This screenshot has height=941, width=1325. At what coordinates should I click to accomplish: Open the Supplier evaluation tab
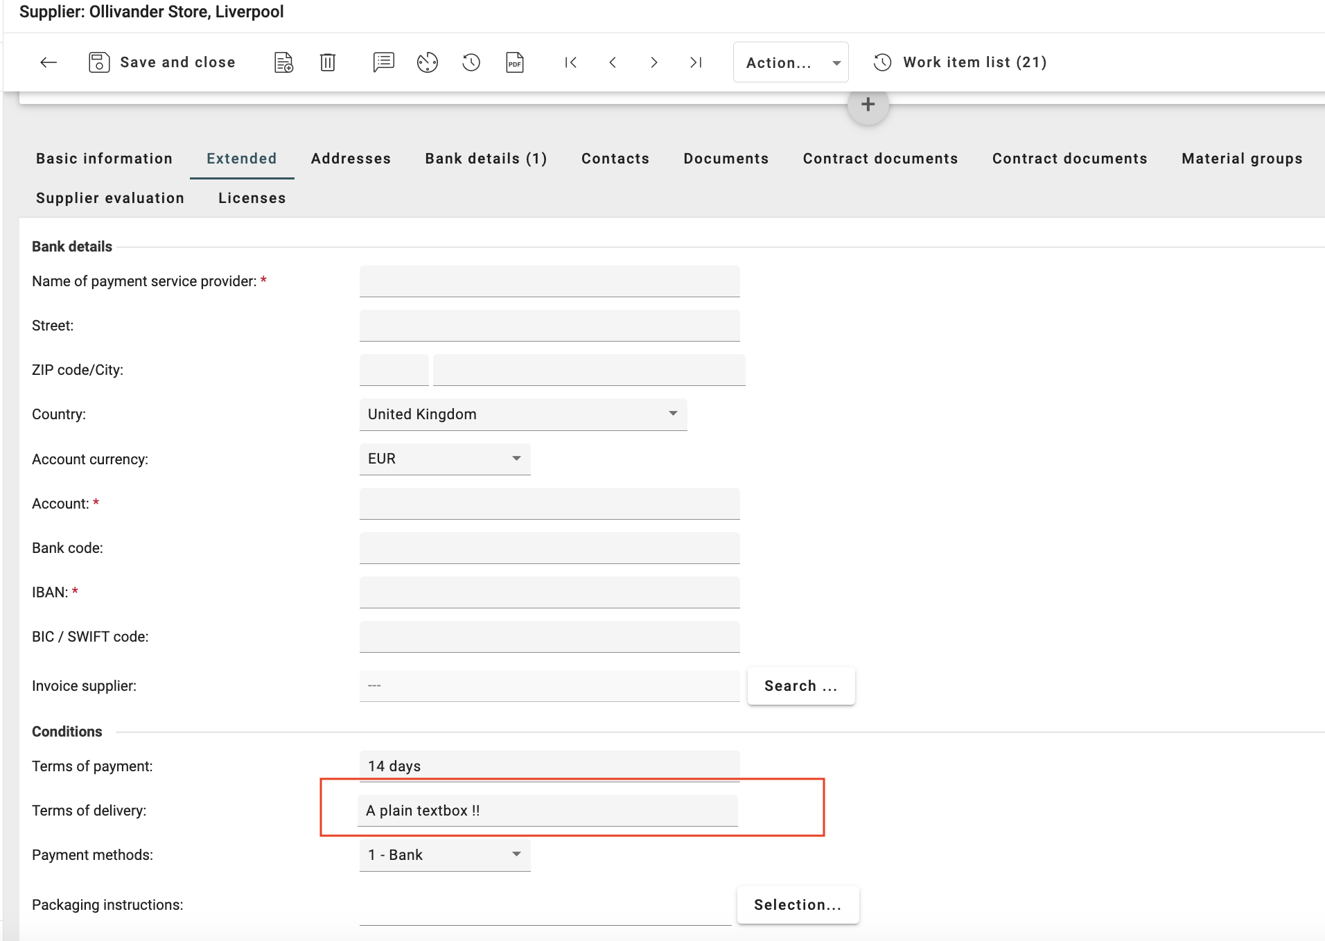click(x=110, y=198)
